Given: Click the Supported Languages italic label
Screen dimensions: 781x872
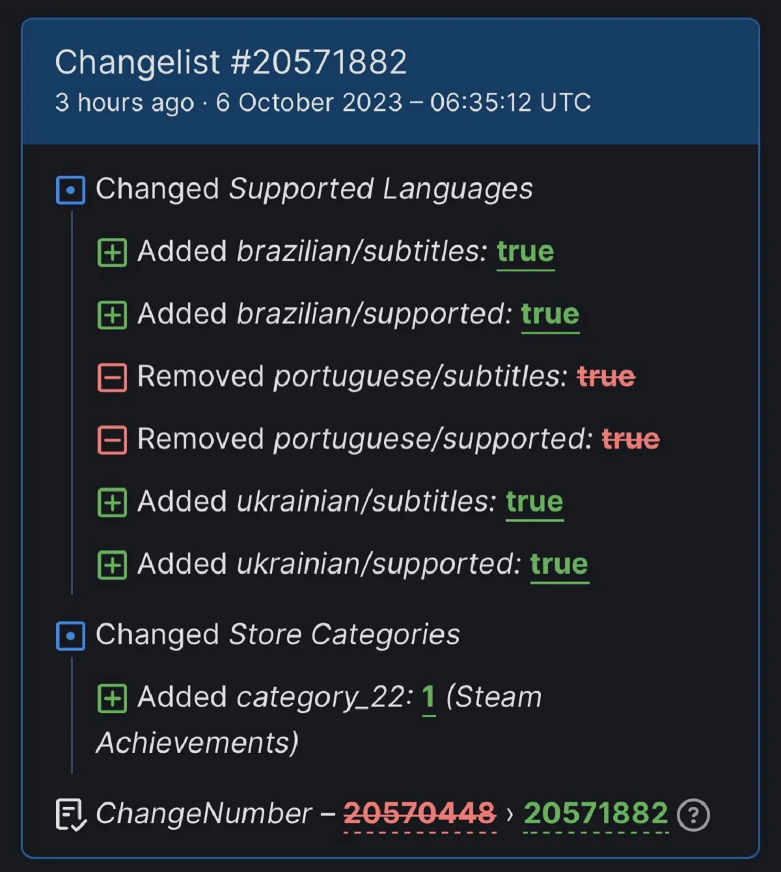Looking at the screenshot, I should pos(381,189).
